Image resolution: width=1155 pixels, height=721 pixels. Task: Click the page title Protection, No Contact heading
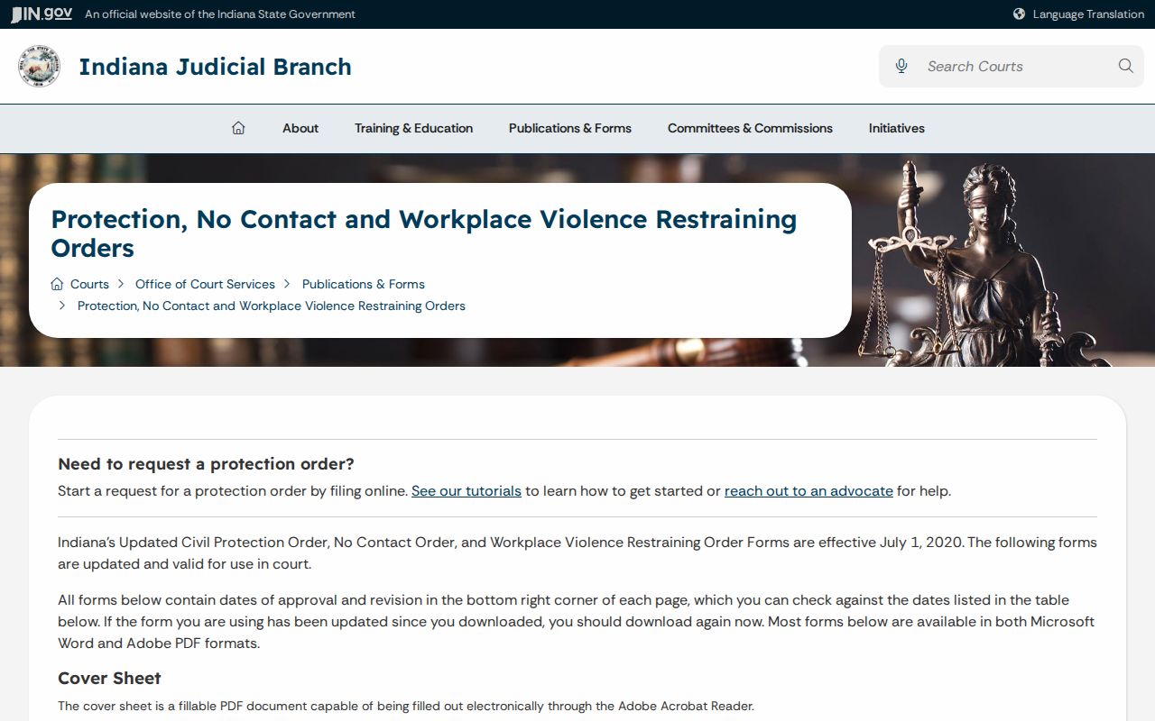pos(424,233)
